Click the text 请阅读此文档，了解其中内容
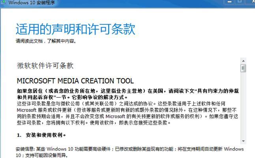 46,41
